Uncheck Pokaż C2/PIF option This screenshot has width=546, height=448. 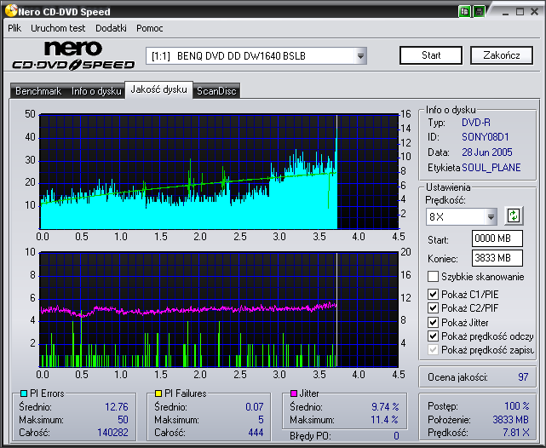point(433,308)
